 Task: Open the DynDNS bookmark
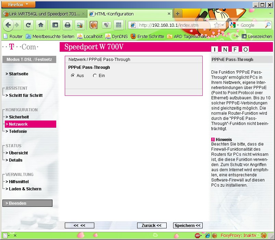coord(117,36)
